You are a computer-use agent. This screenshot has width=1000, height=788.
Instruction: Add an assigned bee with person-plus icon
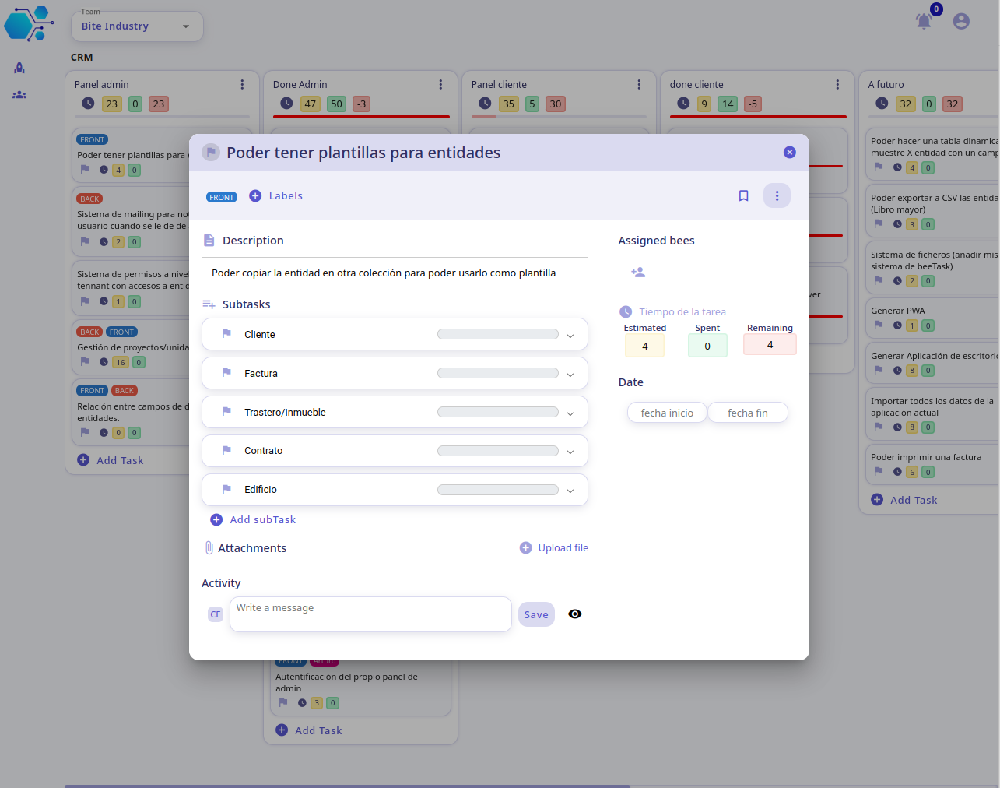click(x=638, y=272)
